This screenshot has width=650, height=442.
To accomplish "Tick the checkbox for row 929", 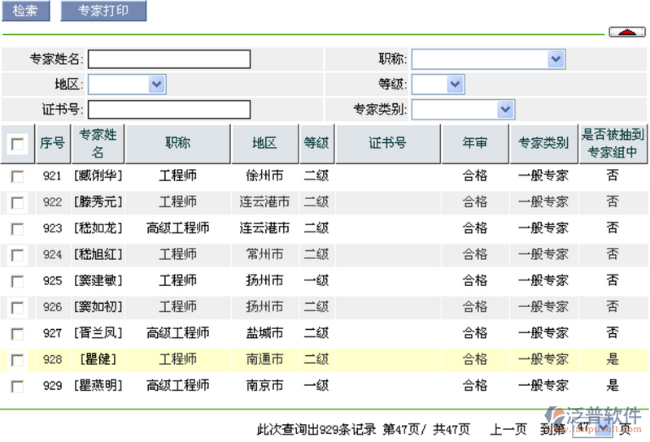I will coord(17,386).
